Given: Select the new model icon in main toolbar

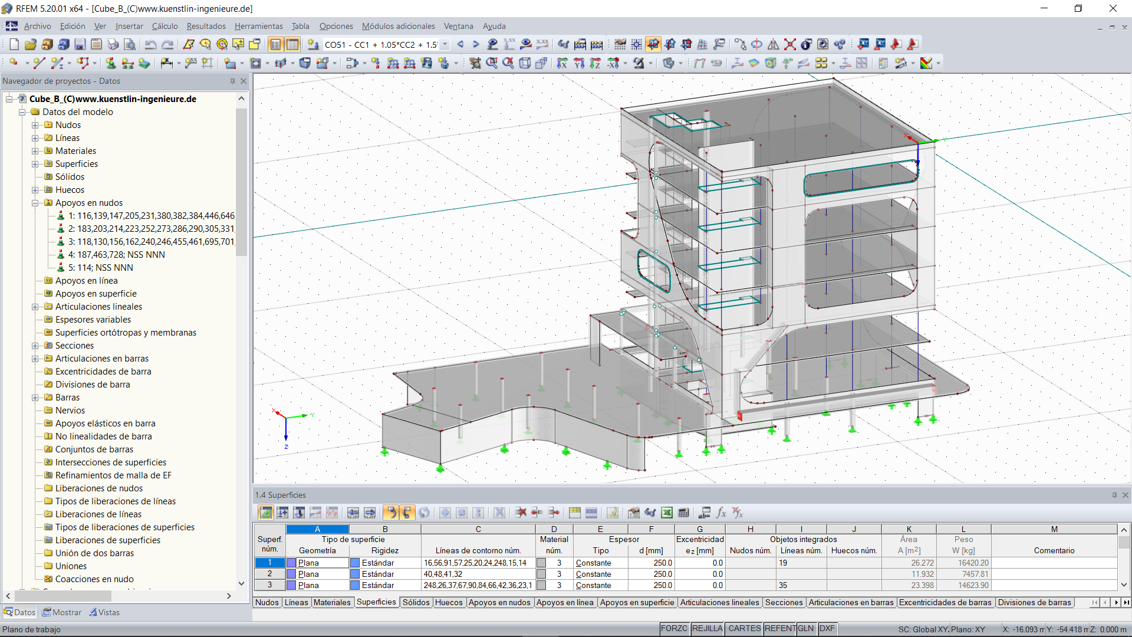Looking at the screenshot, I should click(x=13, y=44).
